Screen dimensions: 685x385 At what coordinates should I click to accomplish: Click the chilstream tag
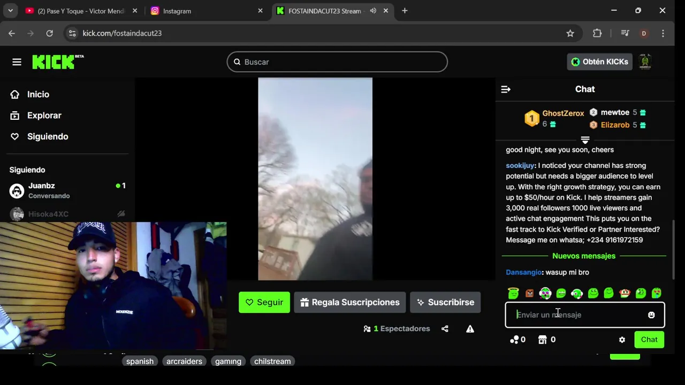click(272, 361)
